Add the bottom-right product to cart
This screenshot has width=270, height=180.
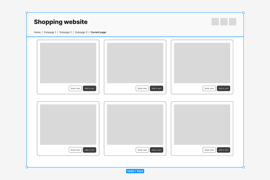[x=223, y=150]
